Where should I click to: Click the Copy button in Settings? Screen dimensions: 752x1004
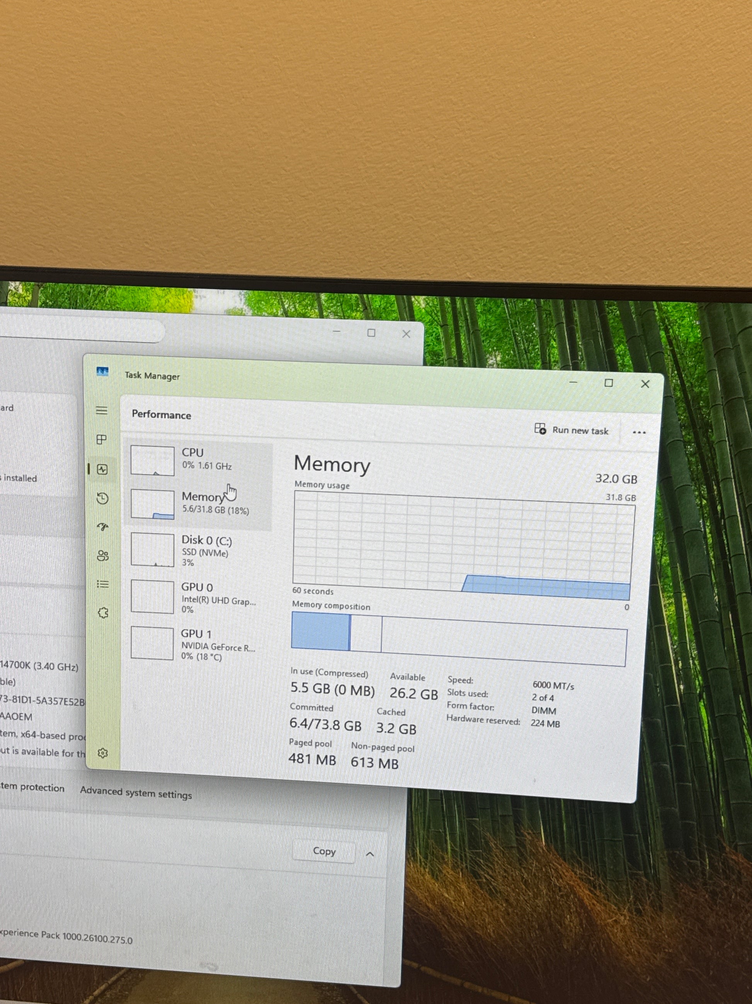tap(324, 851)
